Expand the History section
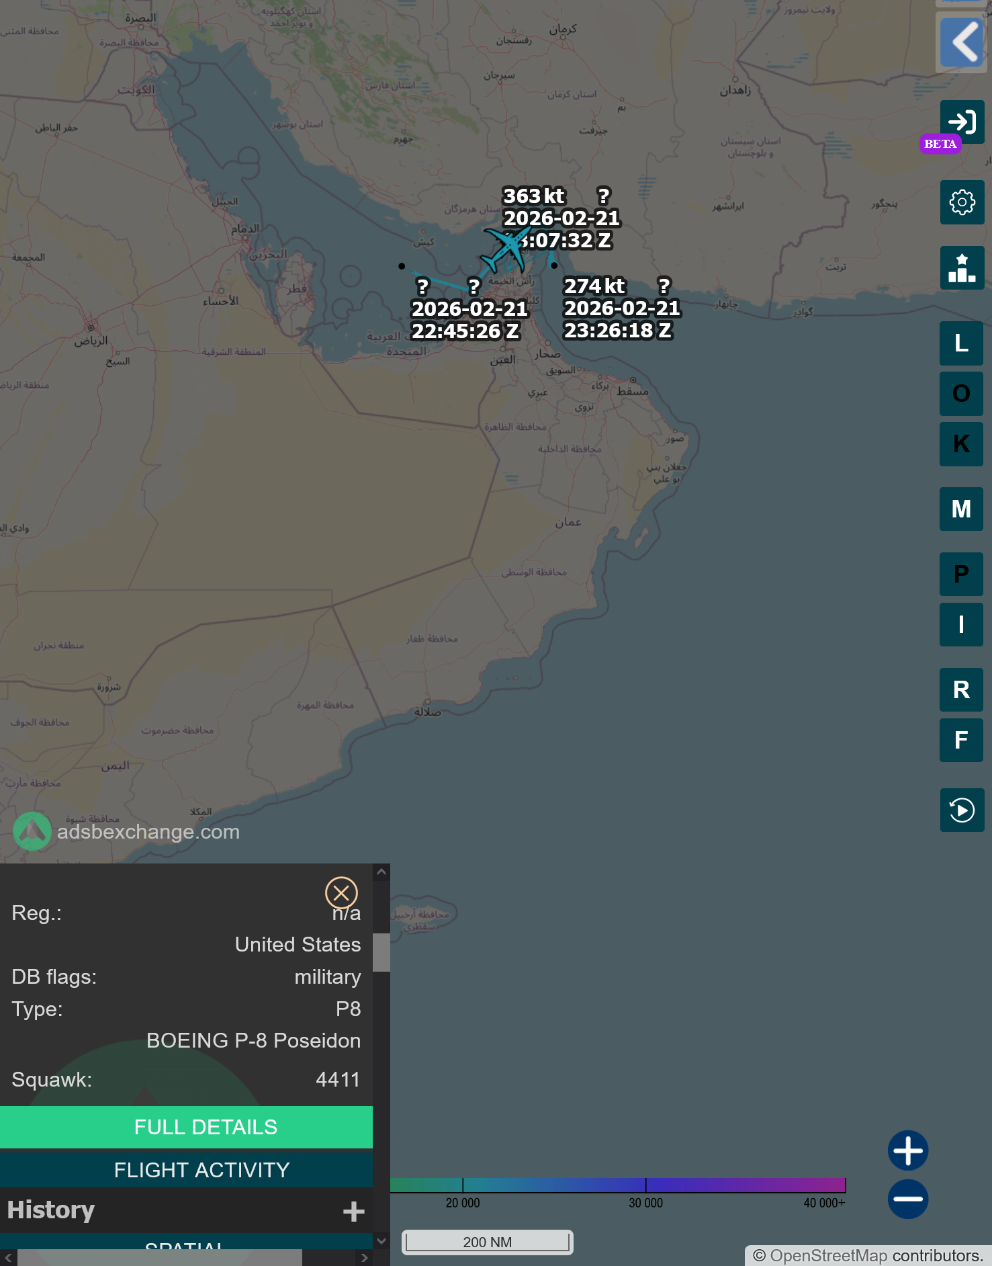Screen dimensions: 992x1266 click(353, 1211)
